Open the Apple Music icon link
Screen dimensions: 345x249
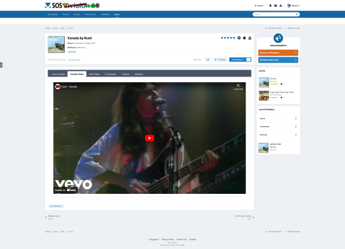[244, 38]
